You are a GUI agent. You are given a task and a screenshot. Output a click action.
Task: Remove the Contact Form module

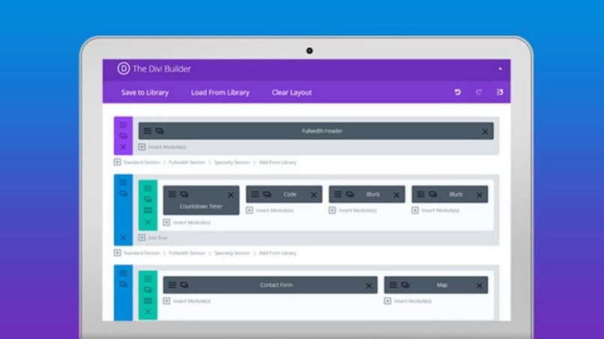point(369,286)
